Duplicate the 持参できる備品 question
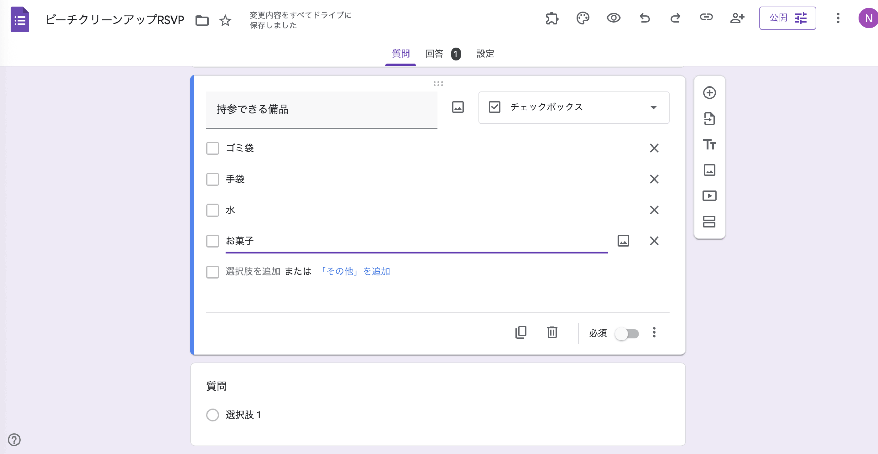Screen dimensions: 878x454 tap(521, 332)
